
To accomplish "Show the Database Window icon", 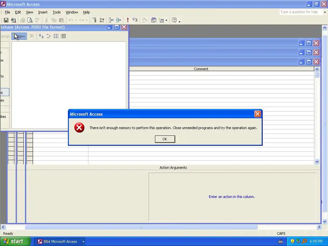I will click(153, 20).
